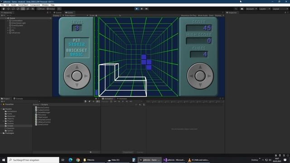Open the Gizmos dropdown
The height and width of the screenshot is (163, 290).
(219, 15)
